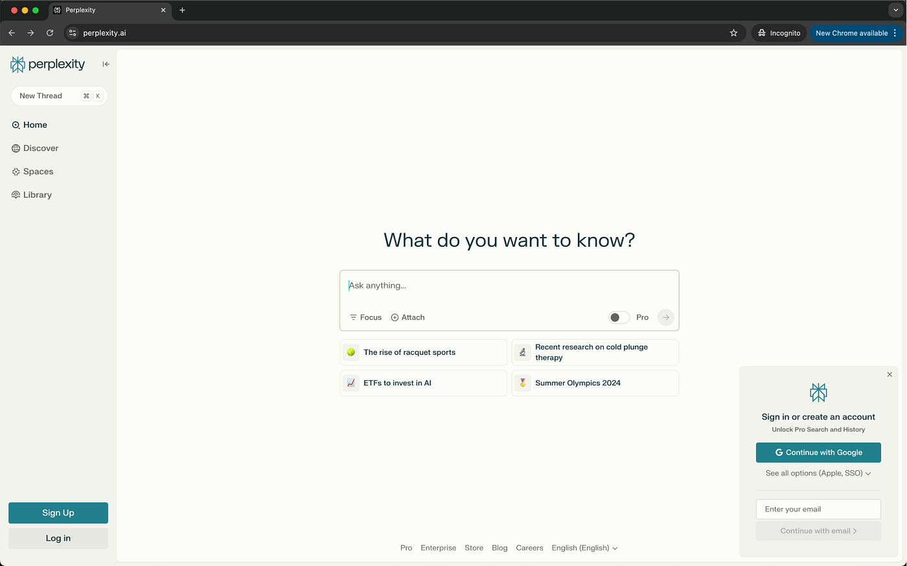The width and height of the screenshot is (907, 566).
Task: Click New Chrome available button
Action: pyautogui.click(x=851, y=33)
